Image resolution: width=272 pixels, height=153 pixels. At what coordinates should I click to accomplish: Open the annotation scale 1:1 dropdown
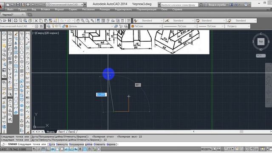tap(229, 149)
